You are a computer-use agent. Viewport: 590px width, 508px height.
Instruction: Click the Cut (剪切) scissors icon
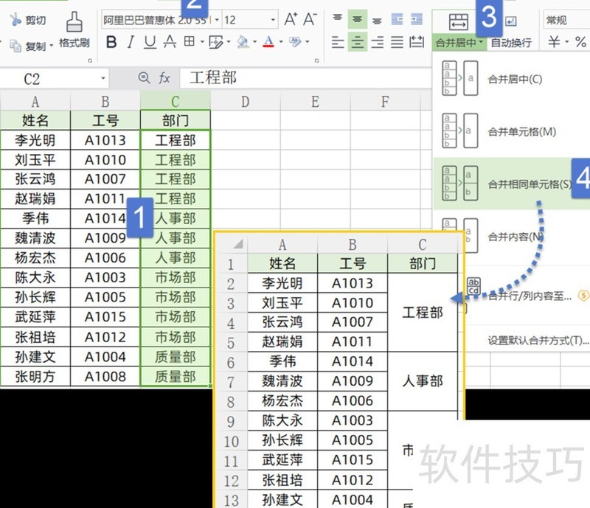point(15,20)
